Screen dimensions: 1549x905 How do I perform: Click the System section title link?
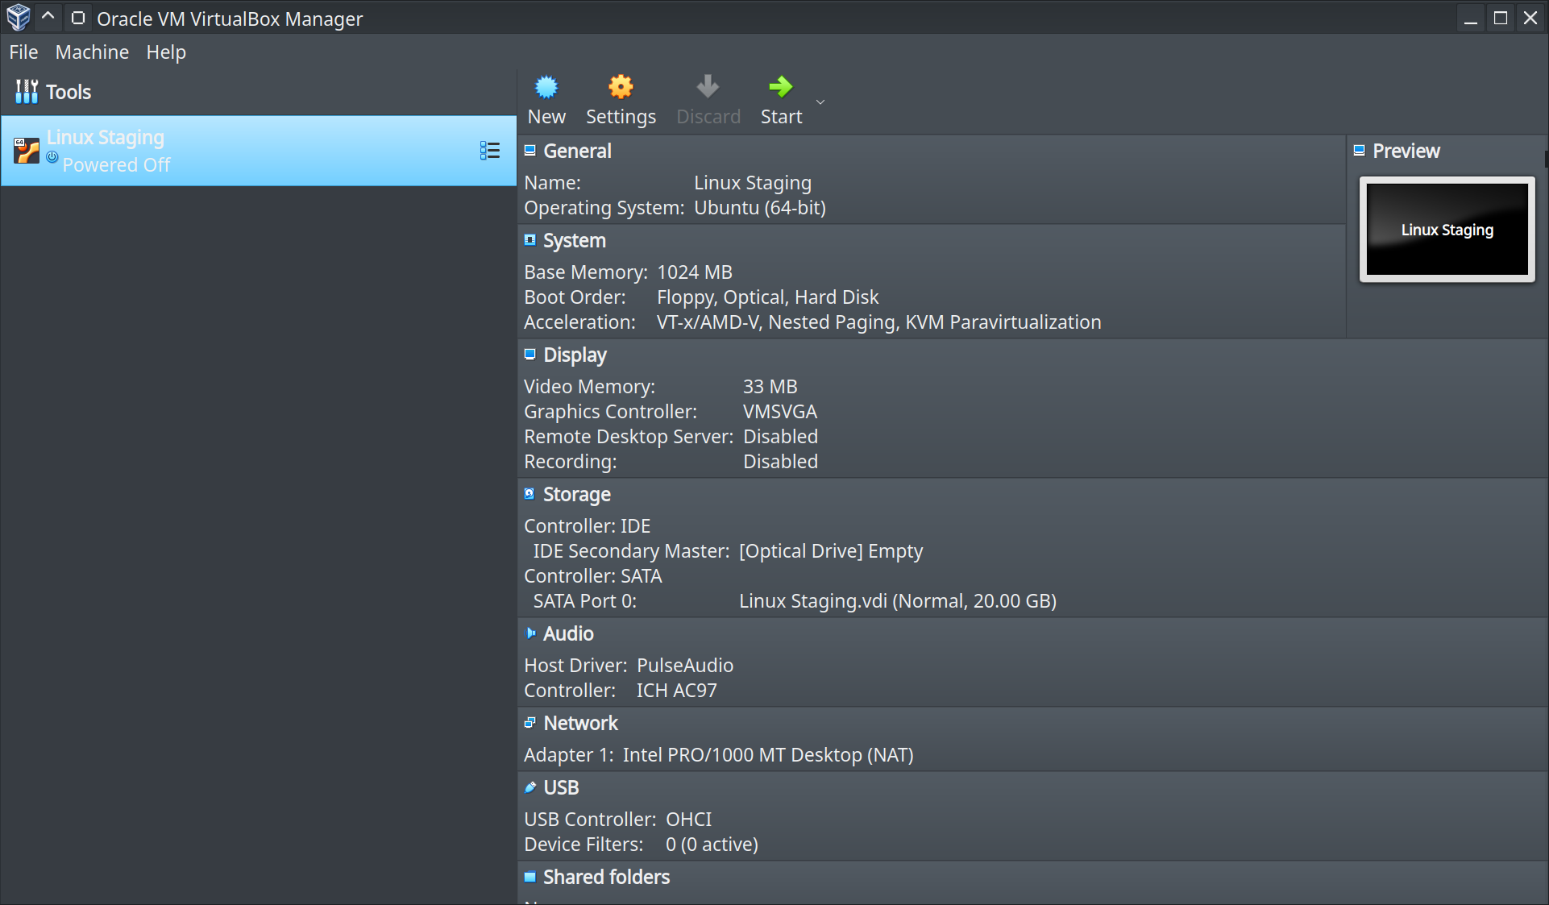[x=574, y=240]
